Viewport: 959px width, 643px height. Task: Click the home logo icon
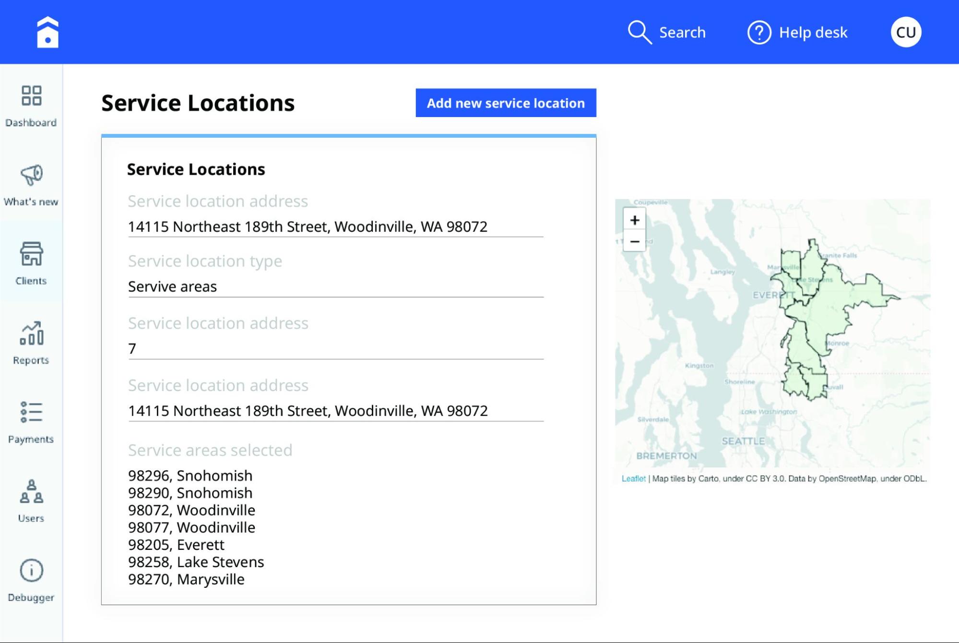click(47, 32)
